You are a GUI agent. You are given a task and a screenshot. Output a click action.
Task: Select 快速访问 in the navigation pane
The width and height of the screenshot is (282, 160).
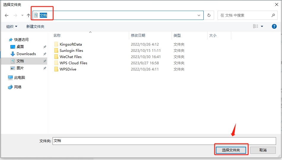21,39
